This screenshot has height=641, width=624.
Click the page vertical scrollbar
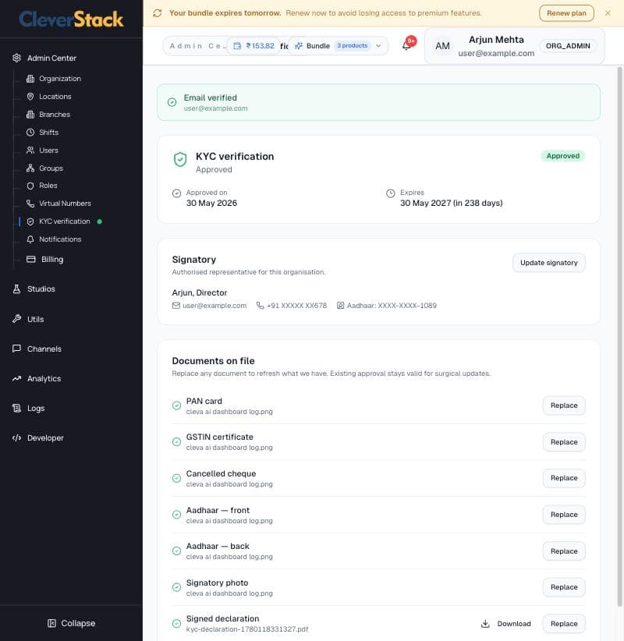tap(620, 335)
